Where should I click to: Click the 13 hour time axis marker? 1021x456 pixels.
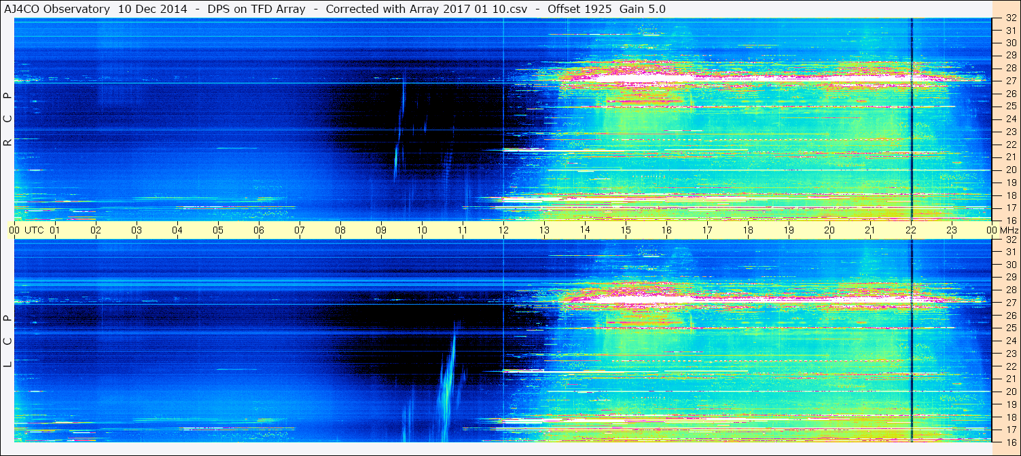[544, 230]
